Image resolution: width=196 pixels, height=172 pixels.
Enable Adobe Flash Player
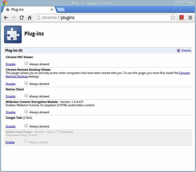(x=10, y=142)
